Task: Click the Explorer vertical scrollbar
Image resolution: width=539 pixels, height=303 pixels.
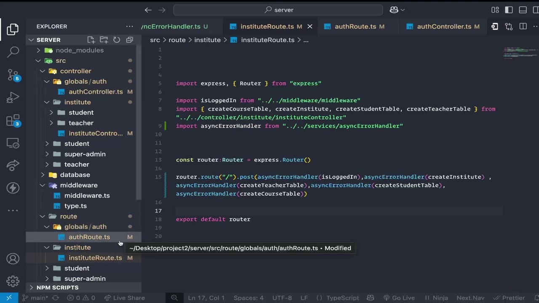Action: click(139, 122)
